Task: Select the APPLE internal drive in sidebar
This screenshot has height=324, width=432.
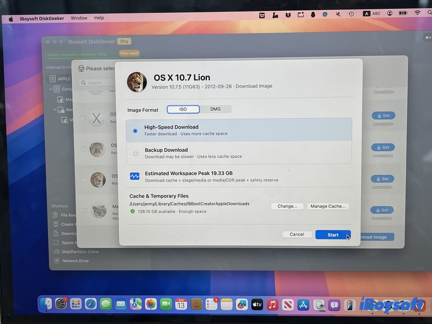Action: pos(59,79)
